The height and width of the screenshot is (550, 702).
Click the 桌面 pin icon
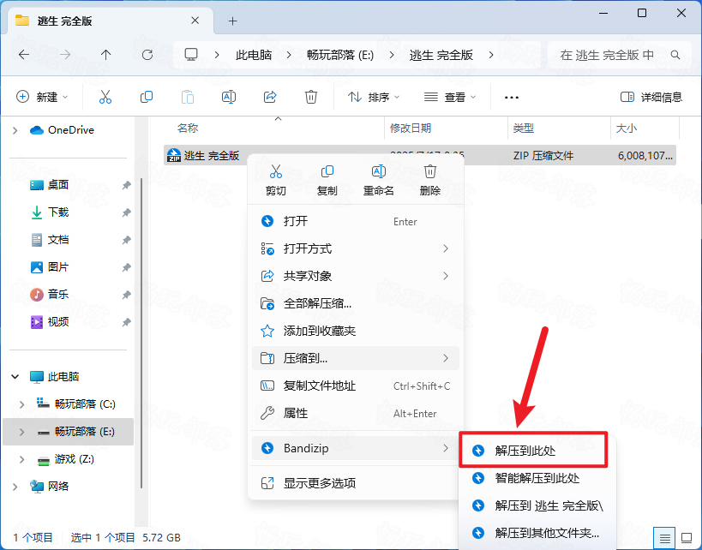(x=126, y=184)
